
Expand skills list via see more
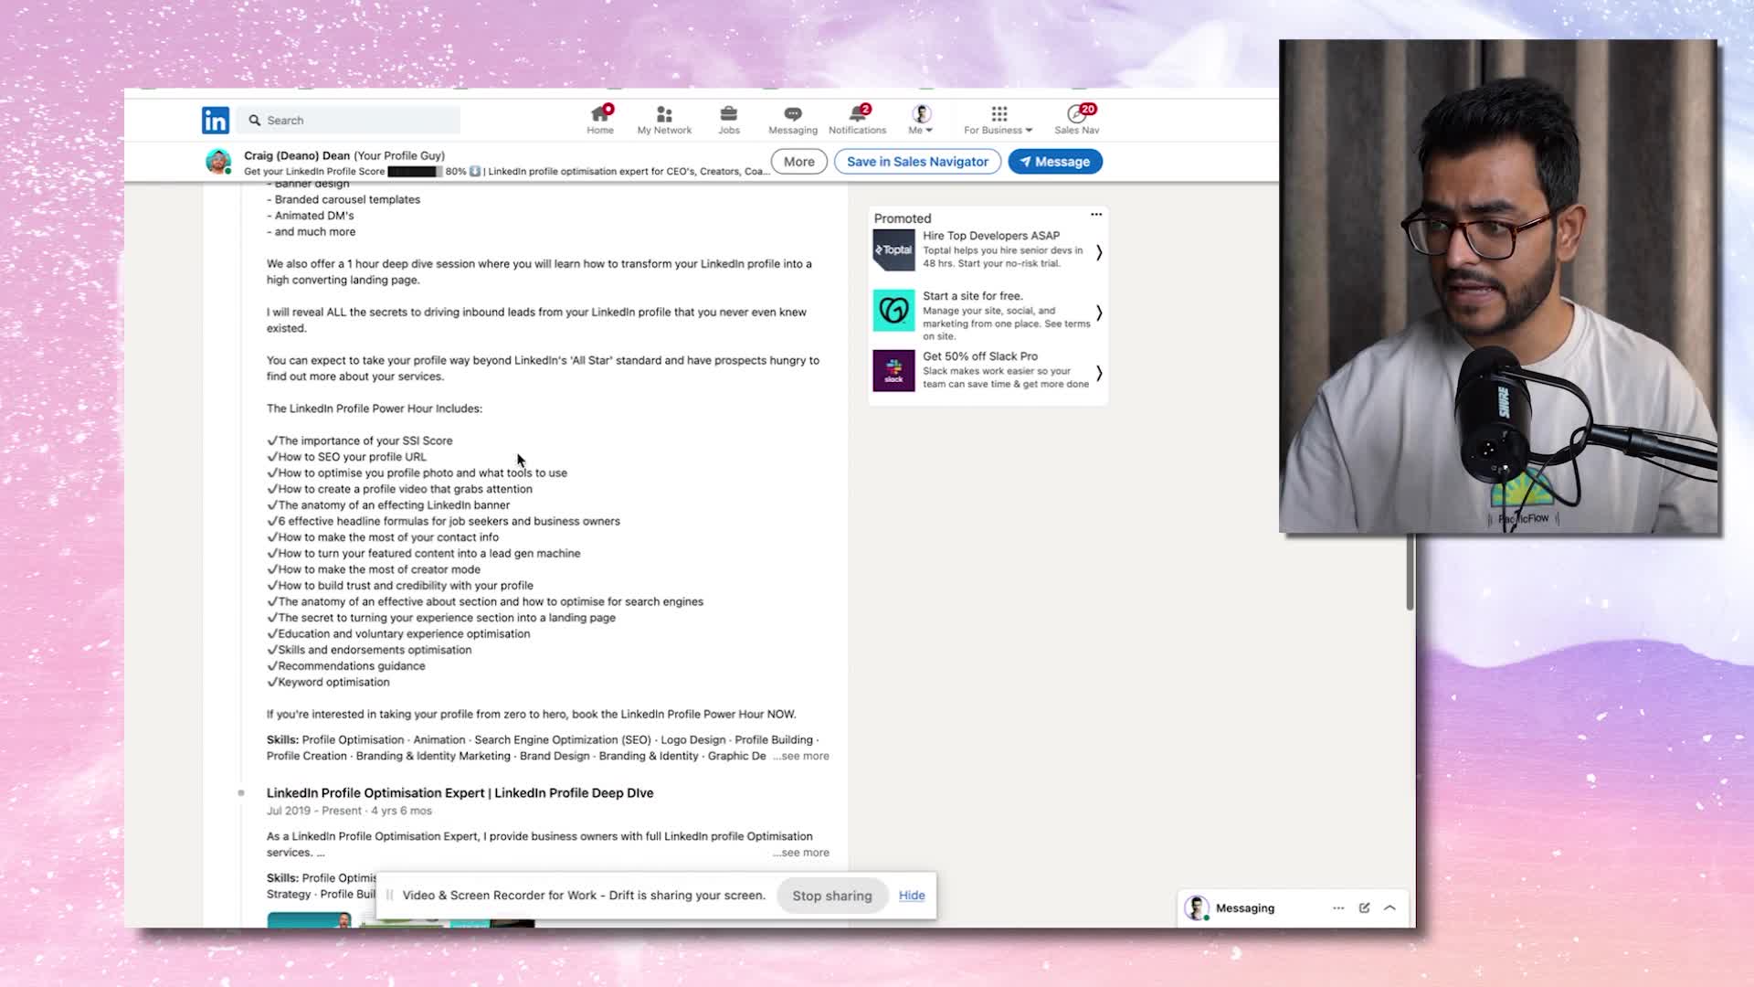[x=802, y=757]
